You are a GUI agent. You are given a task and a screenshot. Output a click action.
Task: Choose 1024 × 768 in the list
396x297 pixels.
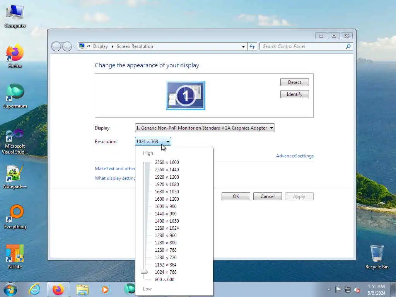pos(166,272)
